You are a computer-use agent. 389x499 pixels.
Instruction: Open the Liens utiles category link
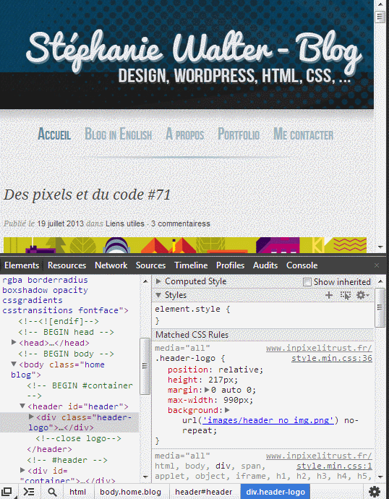click(124, 223)
